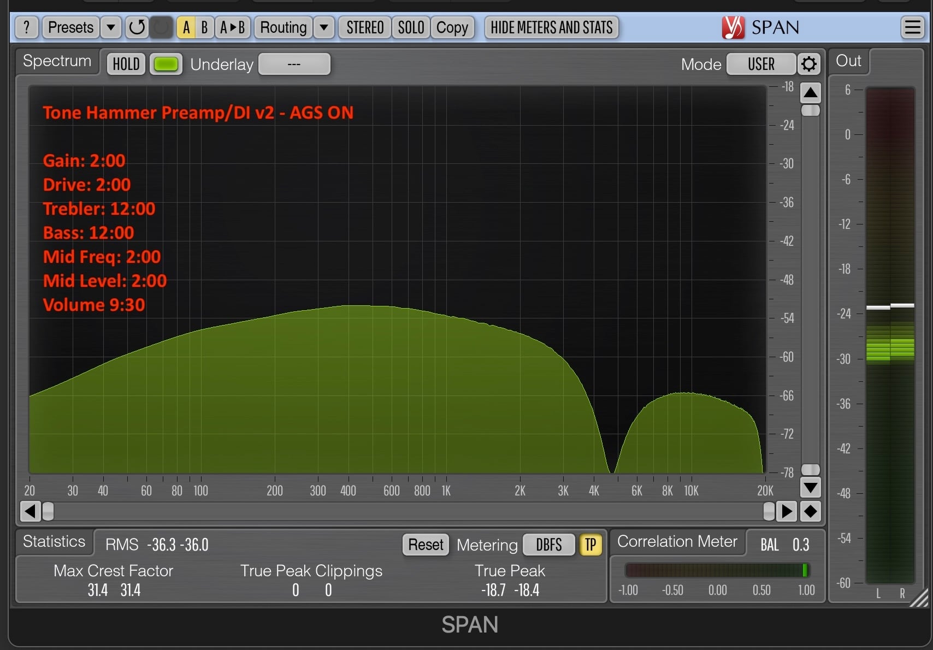
Task: Click the RMS value -36.3 -36.0
Action: click(178, 545)
